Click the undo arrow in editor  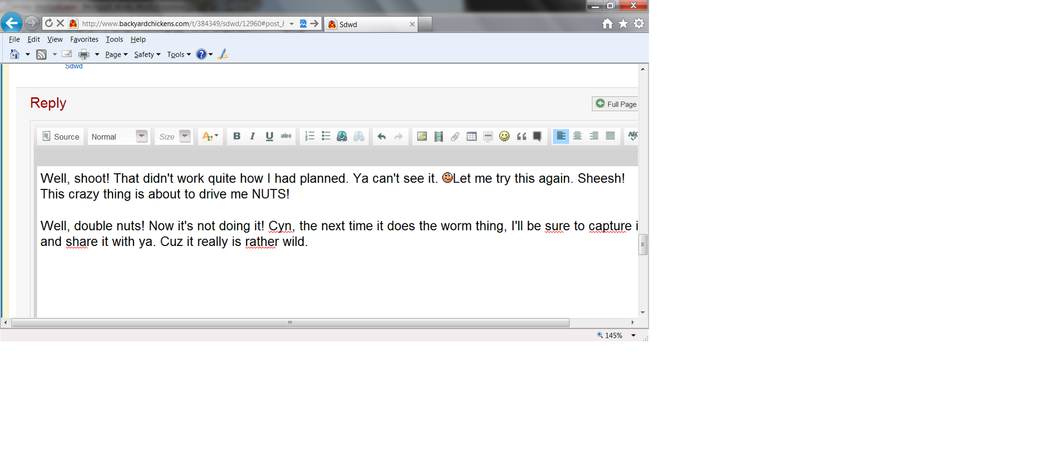point(382,137)
